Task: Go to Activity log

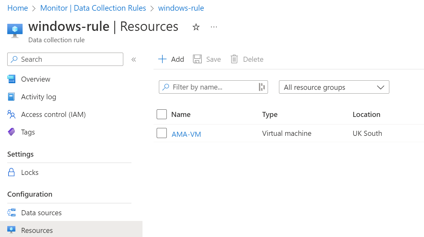Action: click(x=38, y=97)
